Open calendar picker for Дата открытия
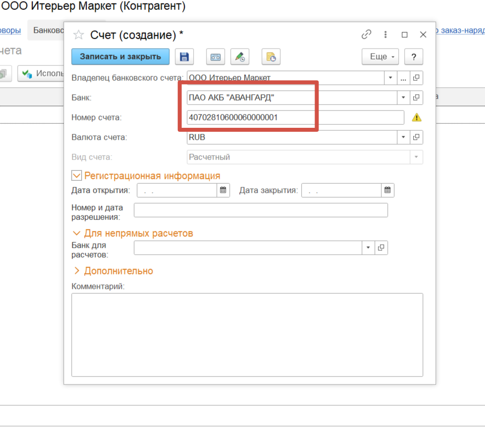 pos(223,190)
